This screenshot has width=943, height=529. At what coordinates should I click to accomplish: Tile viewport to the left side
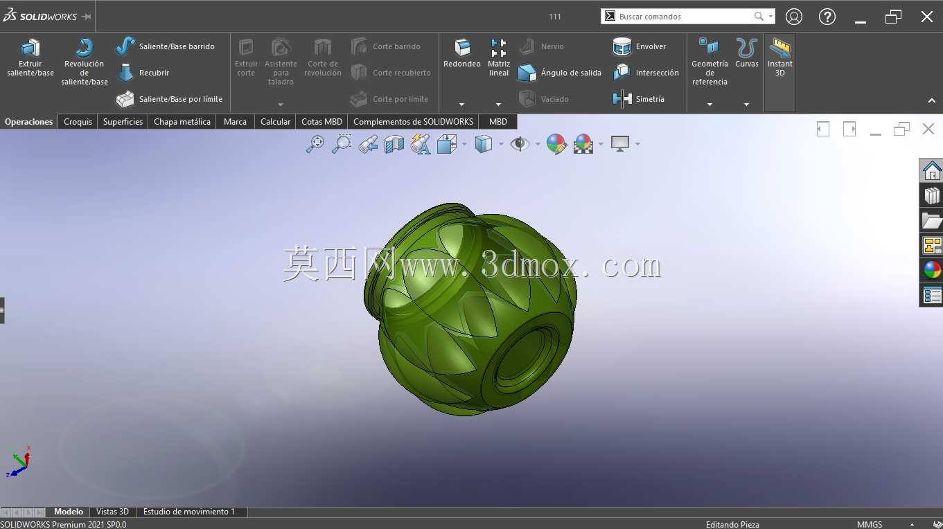(823, 129)
